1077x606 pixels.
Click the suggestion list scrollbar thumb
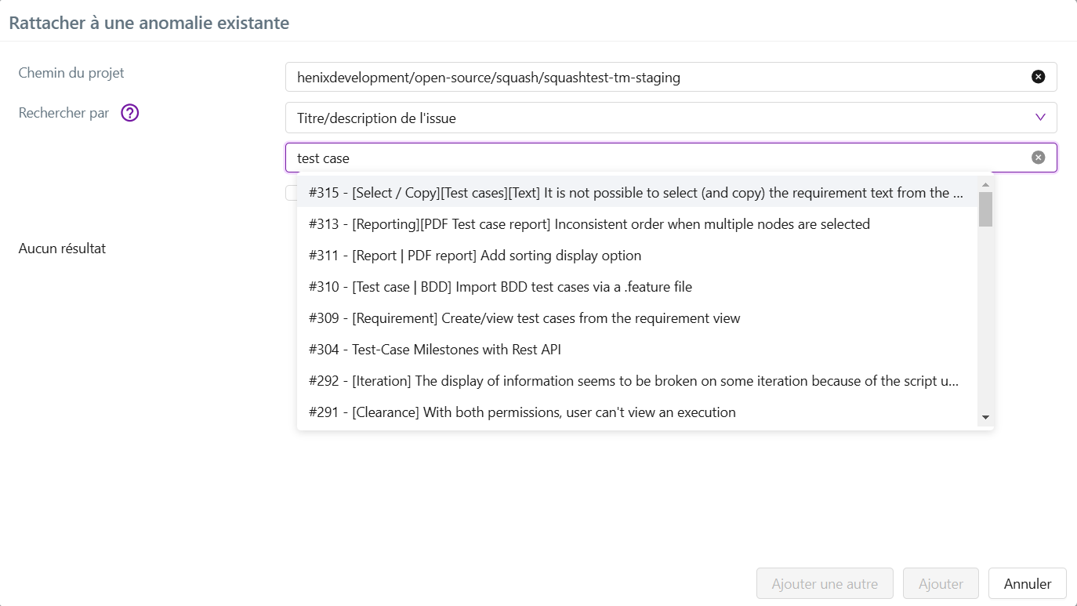(x=986, y=212)
